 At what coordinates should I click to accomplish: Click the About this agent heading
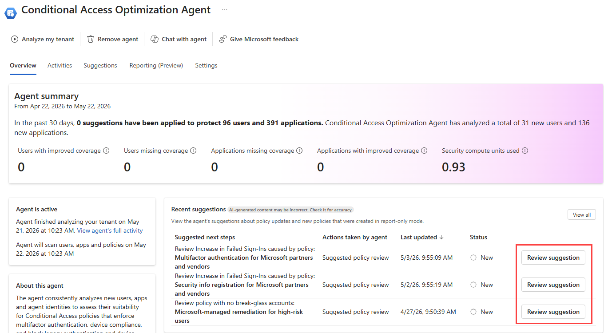coord(40,286)
